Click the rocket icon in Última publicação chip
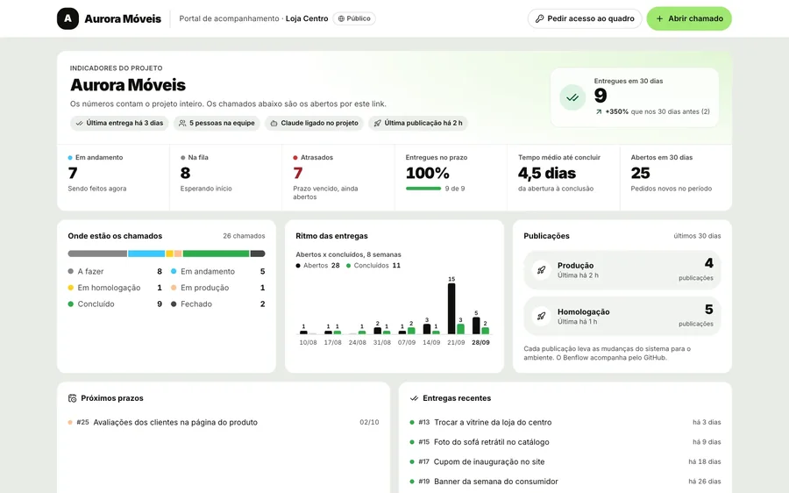 coord(377,123)
